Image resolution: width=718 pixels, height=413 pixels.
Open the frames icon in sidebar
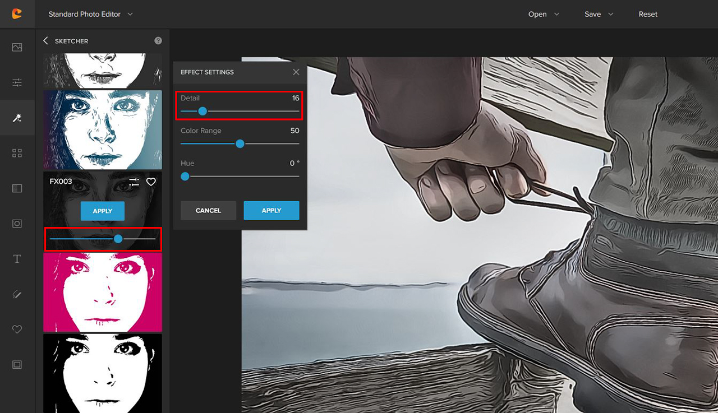[17, 365]
